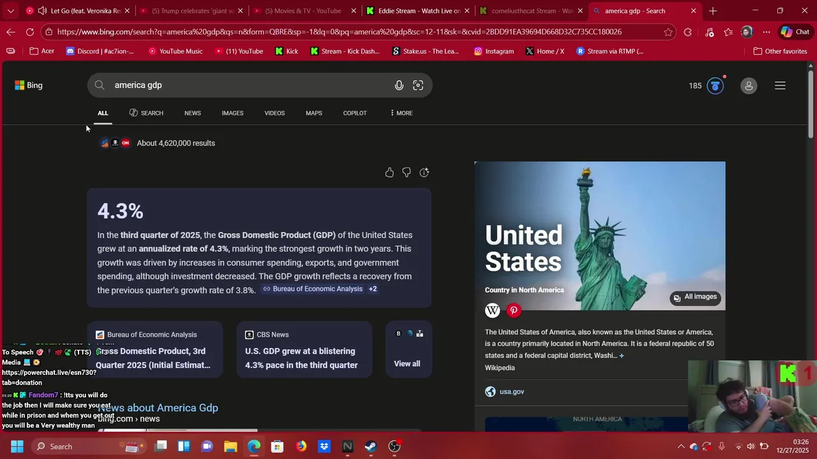Close the america gdp - Search tab
817x459 pixels.
click(694, 11)
